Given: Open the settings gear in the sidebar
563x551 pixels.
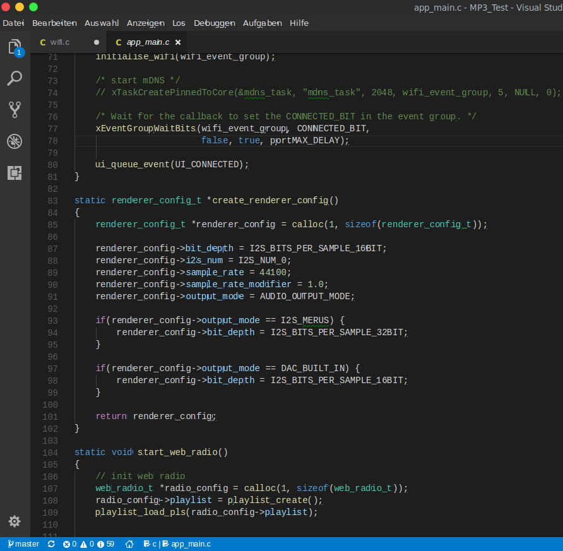Looking at the screenshot, I should (14, 522).
